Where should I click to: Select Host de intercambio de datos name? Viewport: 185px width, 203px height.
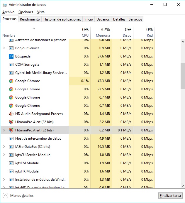[38, 138]
